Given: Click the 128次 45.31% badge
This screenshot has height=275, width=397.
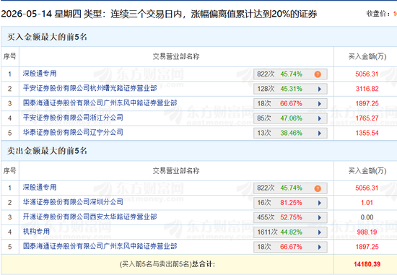Looking at the screenshot, I should (x=290, y=89).
